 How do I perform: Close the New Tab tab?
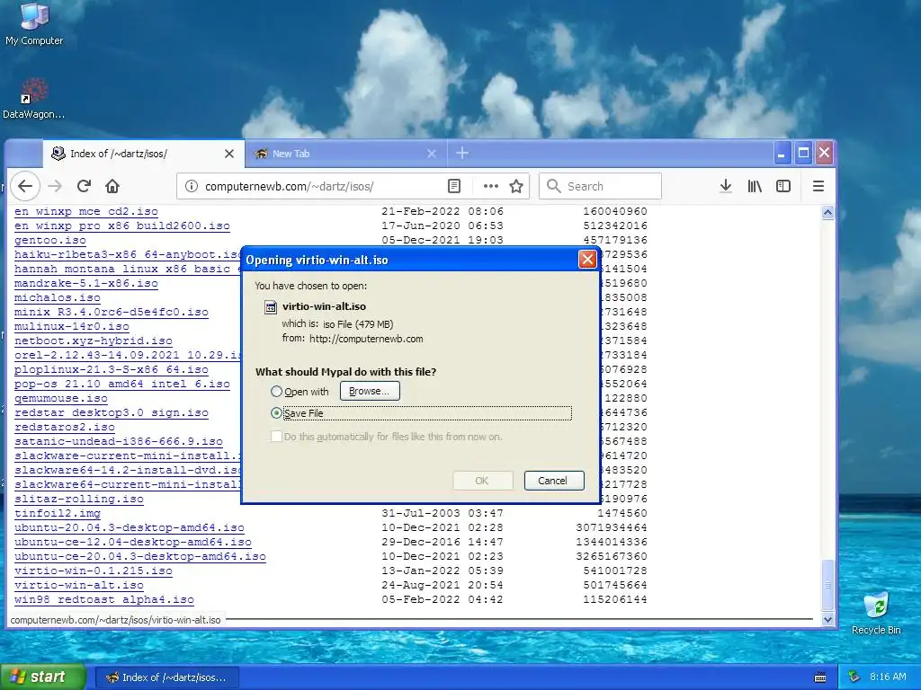(x=432, y=154)
